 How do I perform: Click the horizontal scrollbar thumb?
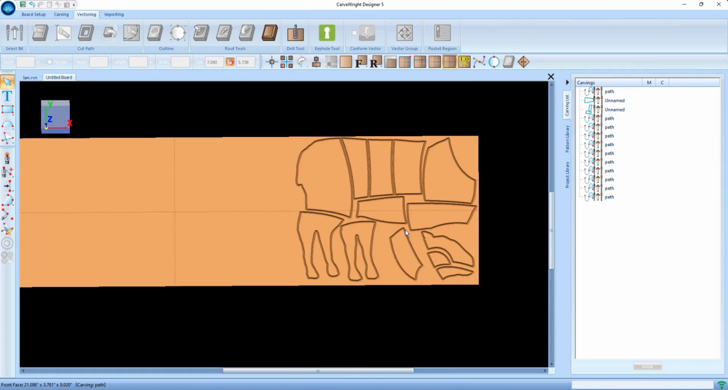pos(318,371)
